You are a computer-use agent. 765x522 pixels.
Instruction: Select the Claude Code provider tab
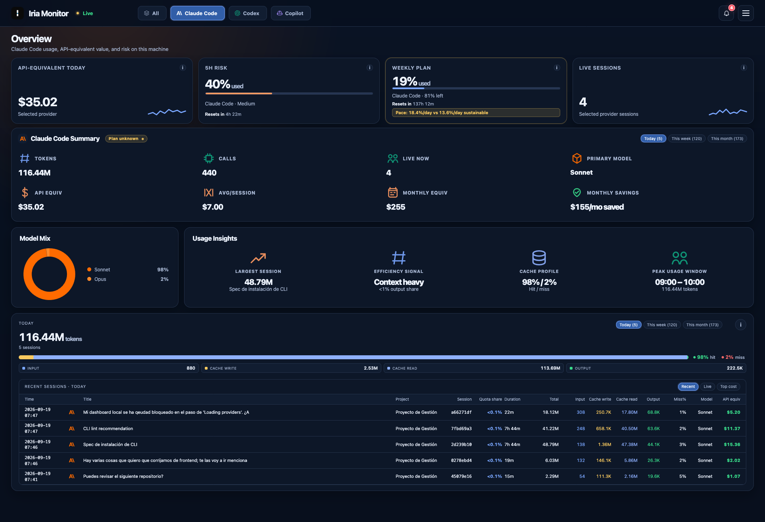(x=197, y=13)
